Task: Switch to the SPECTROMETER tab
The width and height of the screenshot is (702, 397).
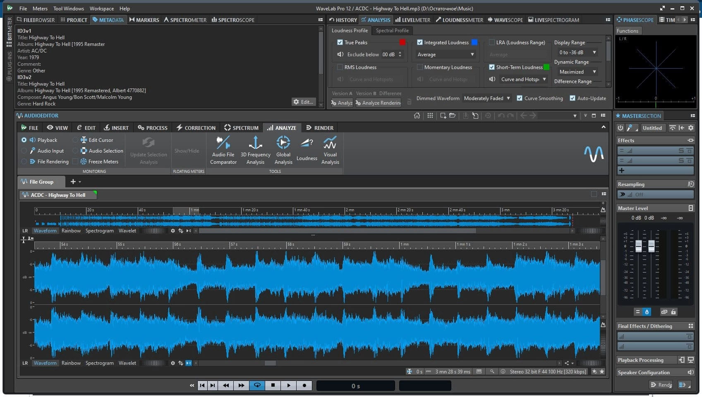Action: pyautogui.click(x=185, y=20)
